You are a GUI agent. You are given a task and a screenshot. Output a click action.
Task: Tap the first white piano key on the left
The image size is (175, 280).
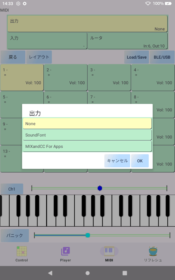coord(5,221)
